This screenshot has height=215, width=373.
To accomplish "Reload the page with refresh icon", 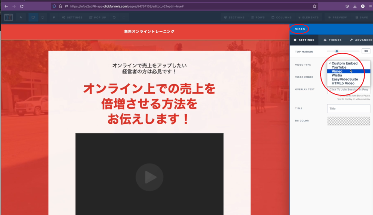I will pos(21,7).
